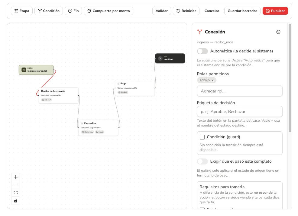Click the check-circle icon in Fin button
Screen dimensions: 298x216
click(70, 11)
